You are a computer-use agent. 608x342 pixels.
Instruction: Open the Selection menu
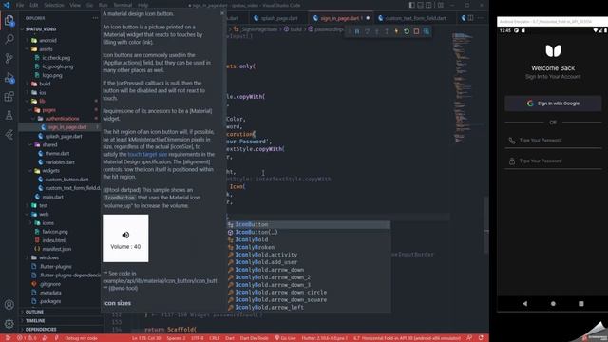click(x=54, y=5)
